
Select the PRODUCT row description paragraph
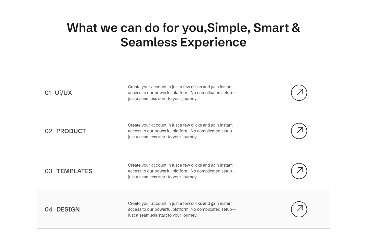tap(182, 131)
